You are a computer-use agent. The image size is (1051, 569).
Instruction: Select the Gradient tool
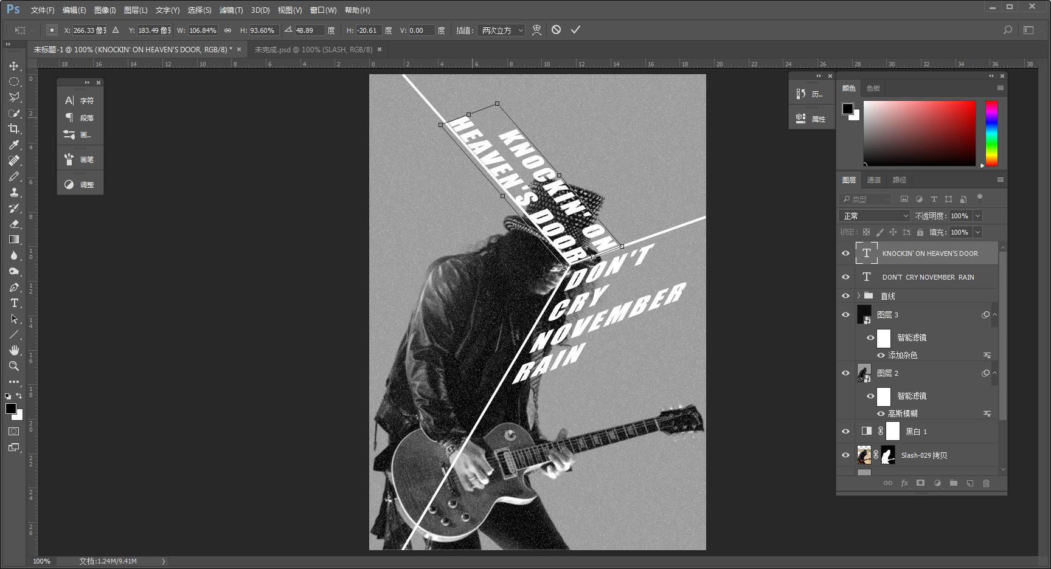[x=14, y=240]
